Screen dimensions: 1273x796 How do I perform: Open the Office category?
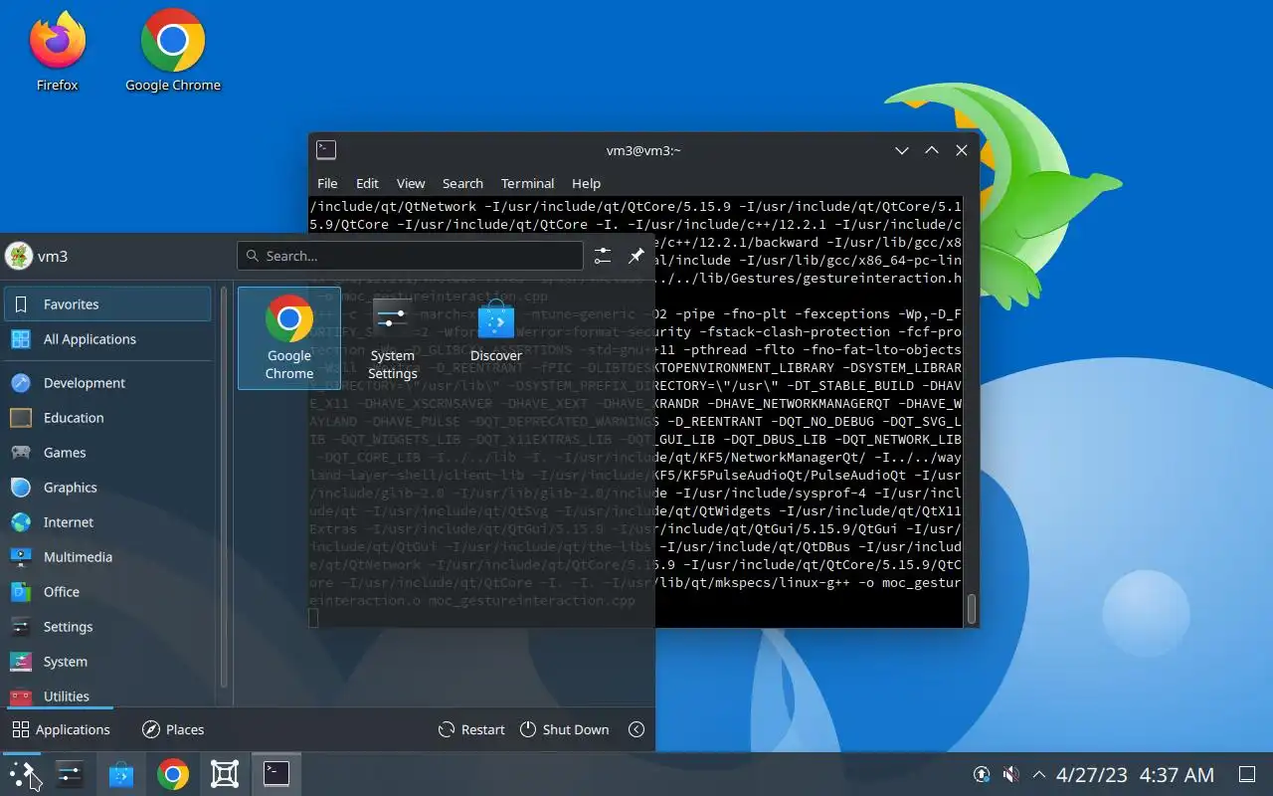point(107,592)
